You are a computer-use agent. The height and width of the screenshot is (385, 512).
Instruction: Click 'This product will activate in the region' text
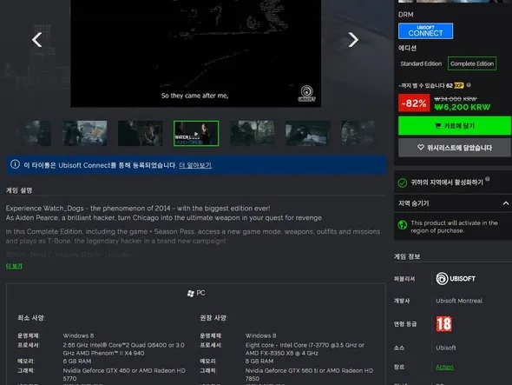pos(454,227)
